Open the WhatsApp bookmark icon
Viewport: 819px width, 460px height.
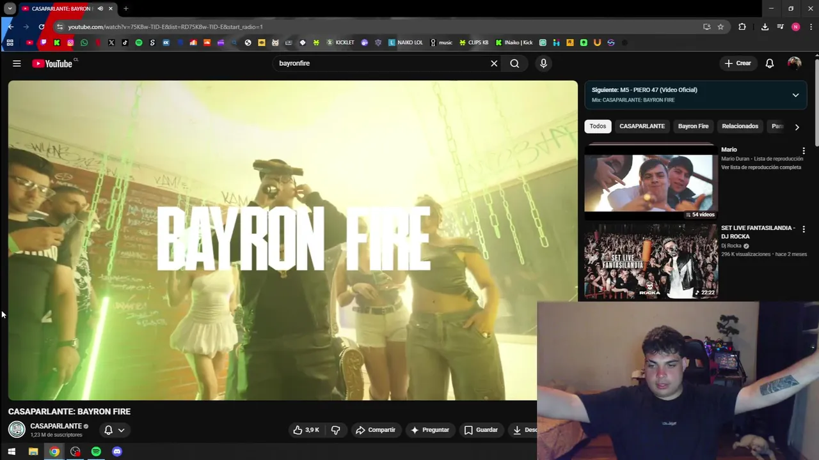(84, 43)
